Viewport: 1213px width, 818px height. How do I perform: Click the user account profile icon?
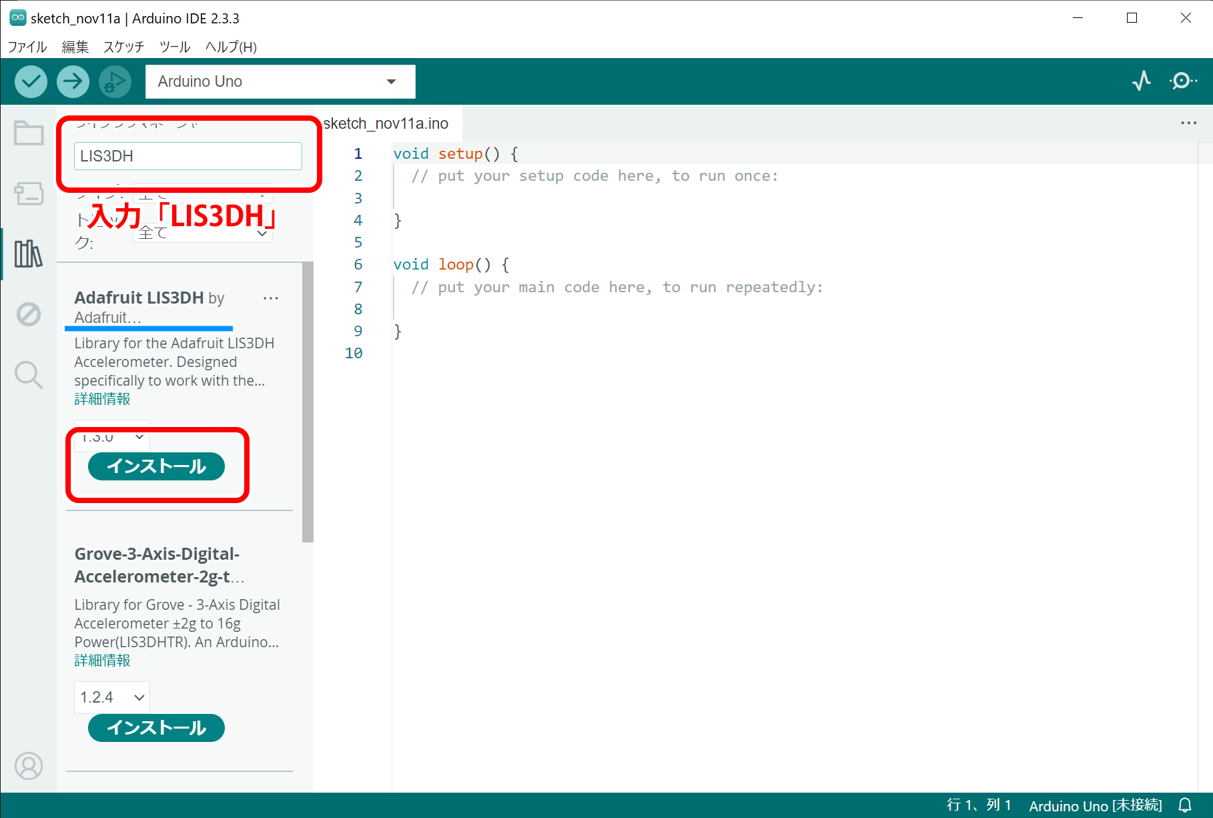tap(29, 766)
